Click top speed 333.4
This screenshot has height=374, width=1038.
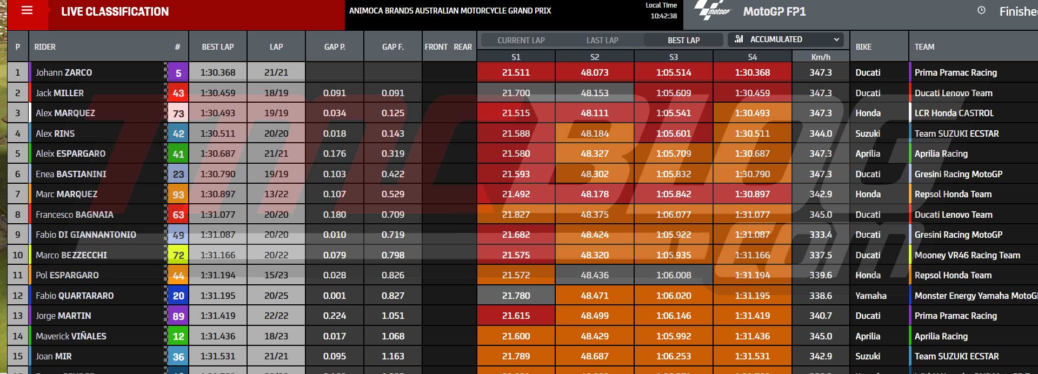pos(821,235)
